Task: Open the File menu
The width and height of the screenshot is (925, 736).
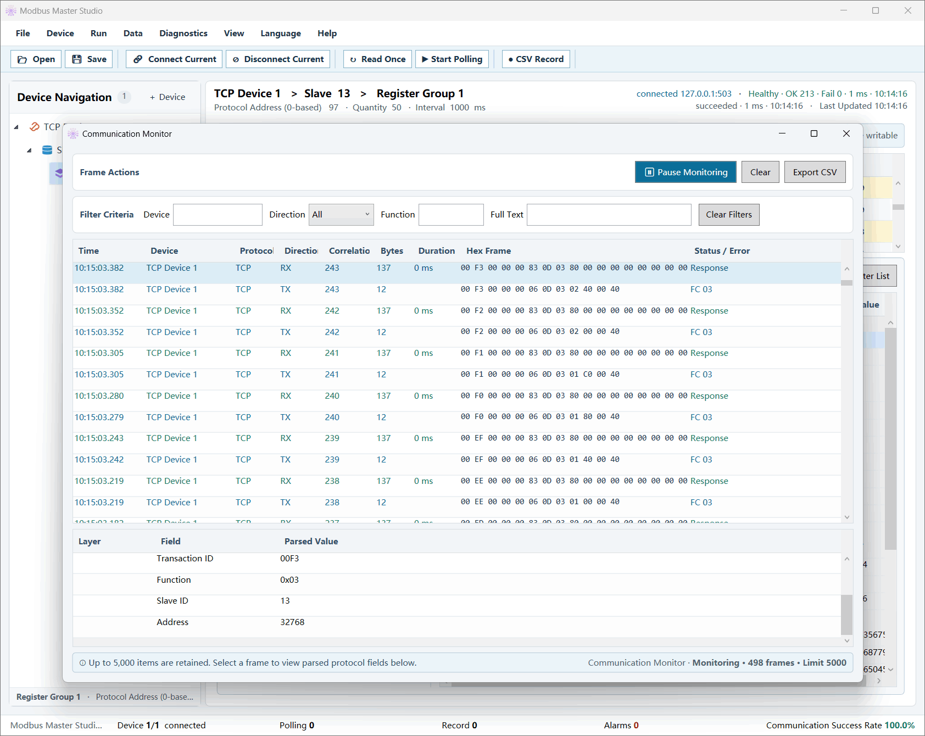Action: tap(23, 34)
